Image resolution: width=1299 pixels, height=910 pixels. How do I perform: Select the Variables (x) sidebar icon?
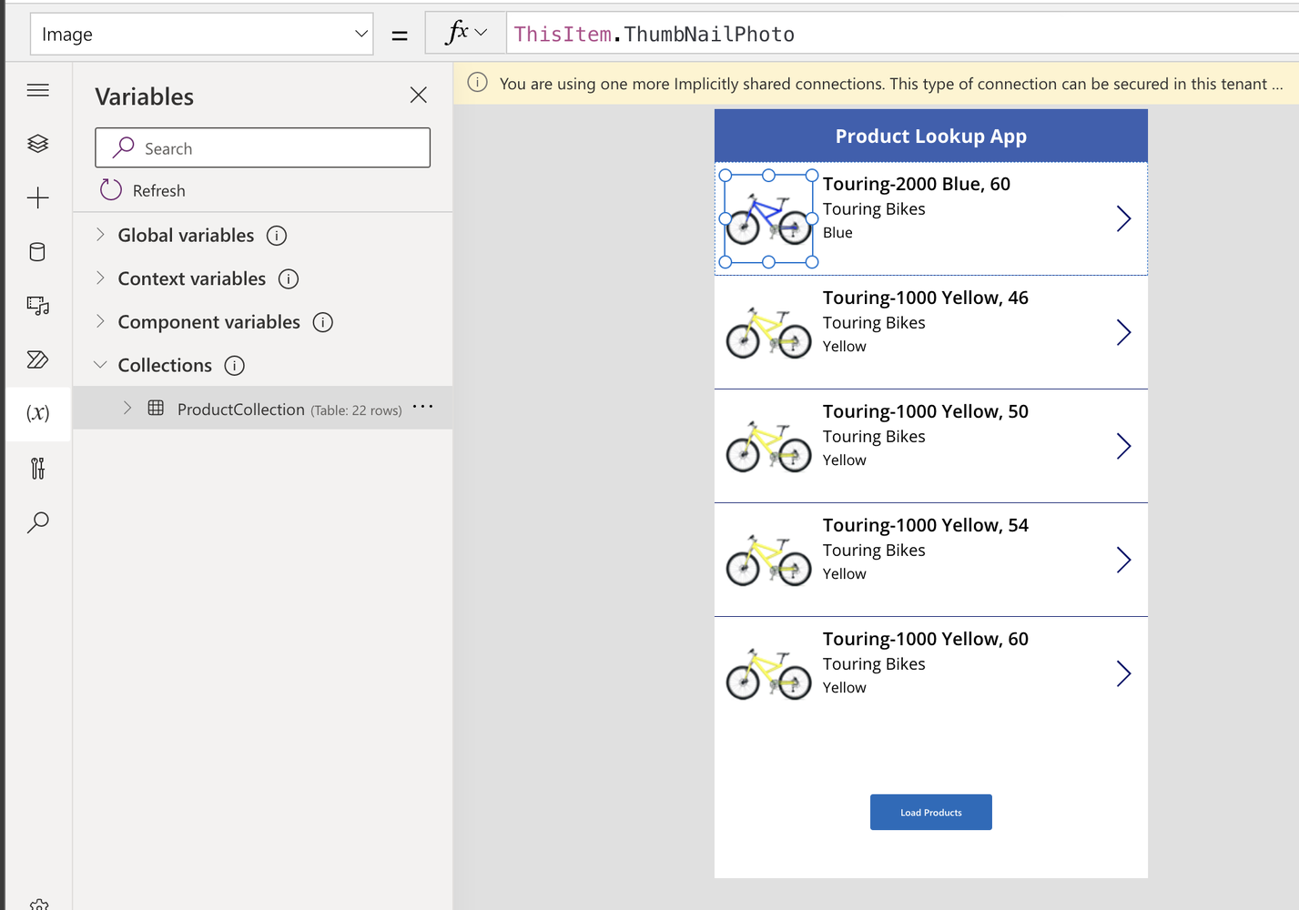(x=37, y=413)
